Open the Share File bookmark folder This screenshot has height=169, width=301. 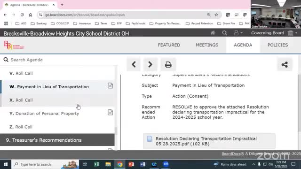click(x=226, y=23)
